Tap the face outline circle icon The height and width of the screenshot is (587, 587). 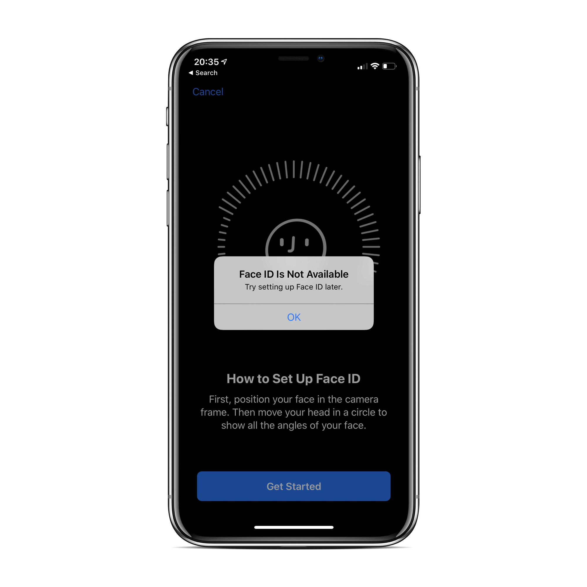(x=293, y=247)
